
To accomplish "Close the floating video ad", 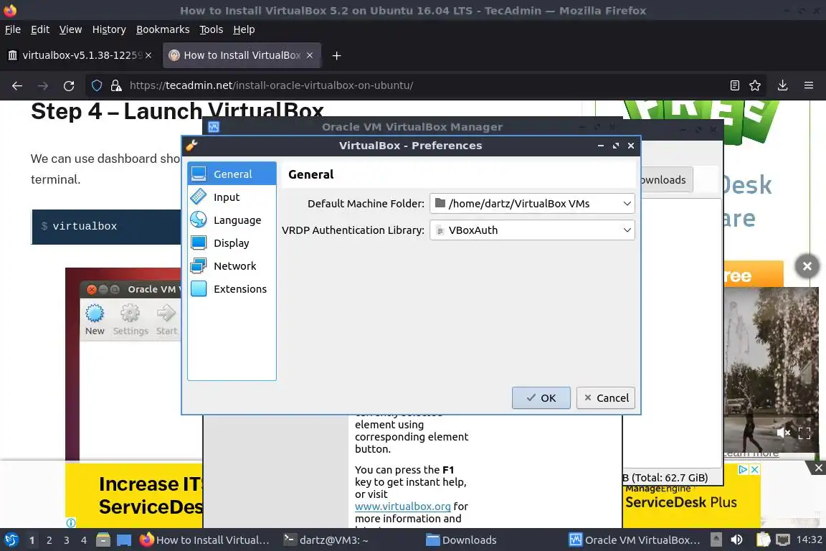I will (807, 266).
